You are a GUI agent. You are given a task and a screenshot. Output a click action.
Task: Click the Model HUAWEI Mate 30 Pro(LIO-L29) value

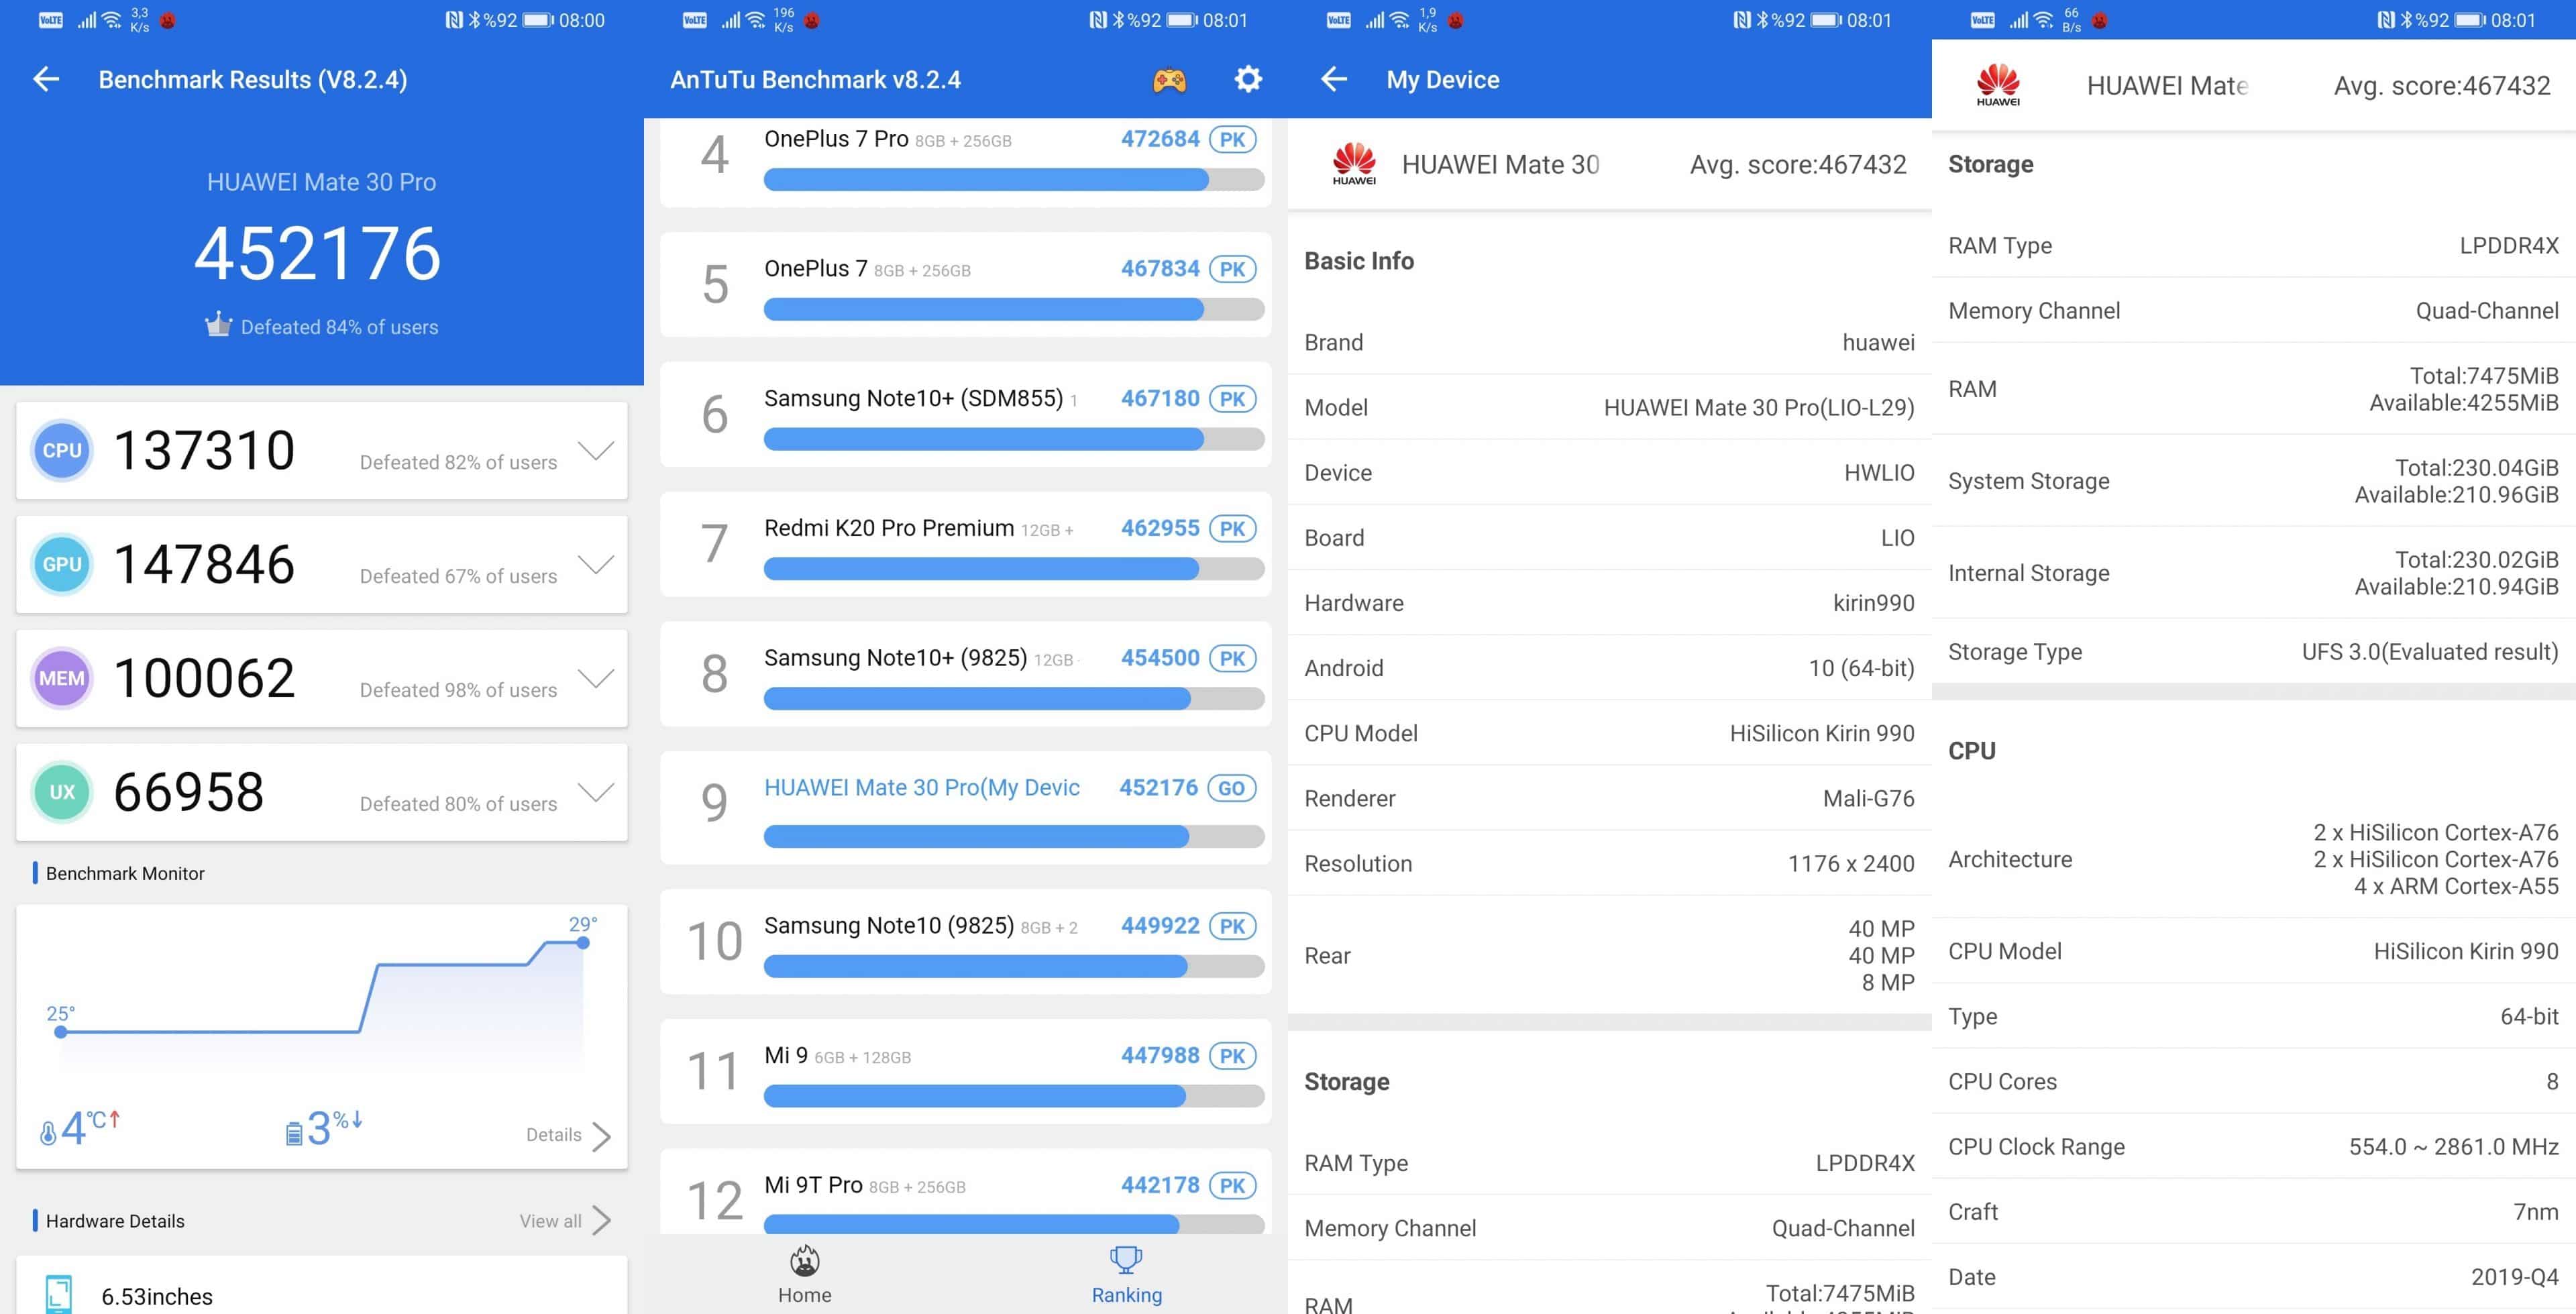[1758, 408]
